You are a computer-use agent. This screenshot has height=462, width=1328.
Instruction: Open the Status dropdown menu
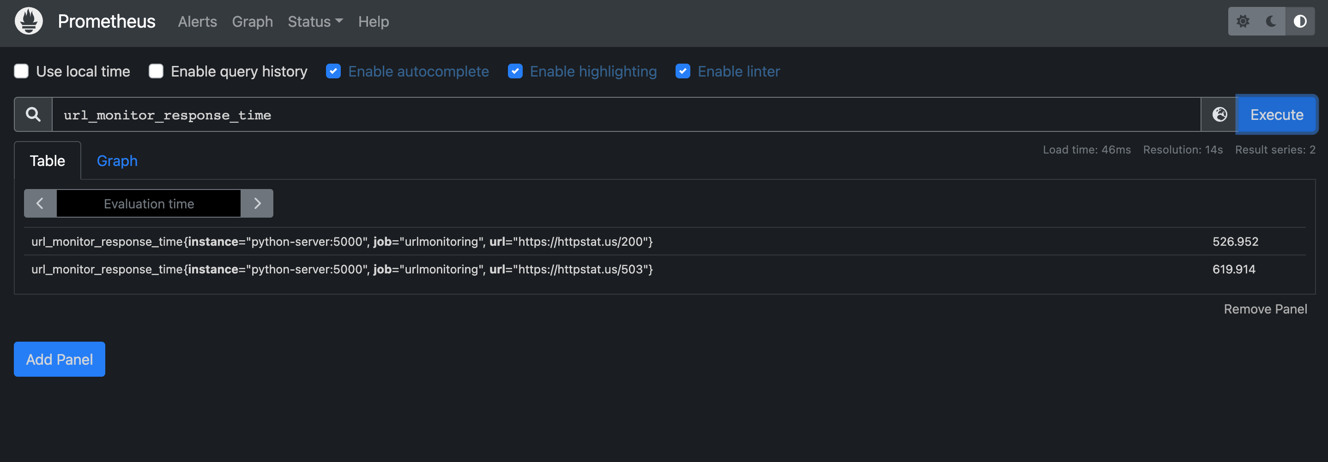click(314, 22)
